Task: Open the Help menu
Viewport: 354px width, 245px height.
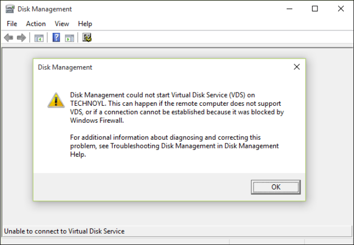Action: (x=85, y=24)
